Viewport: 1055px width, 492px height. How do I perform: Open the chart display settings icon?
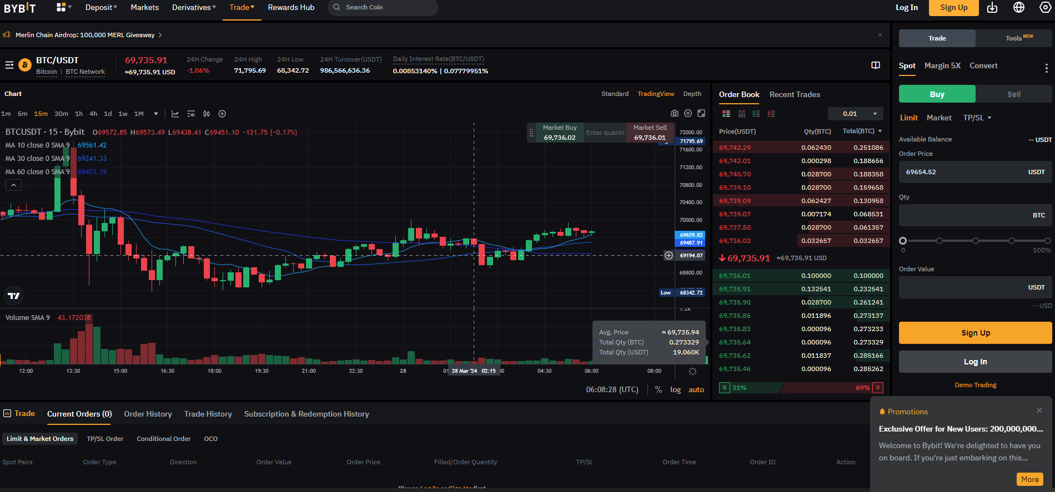click(x=191, y=114)
